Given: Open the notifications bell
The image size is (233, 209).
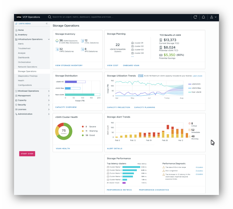Looking at the screenshot, I should point(203,17).
